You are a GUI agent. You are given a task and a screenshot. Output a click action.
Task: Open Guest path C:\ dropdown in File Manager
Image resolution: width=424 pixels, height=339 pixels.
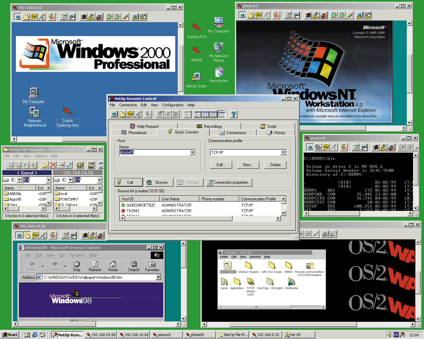coord(49,180)
